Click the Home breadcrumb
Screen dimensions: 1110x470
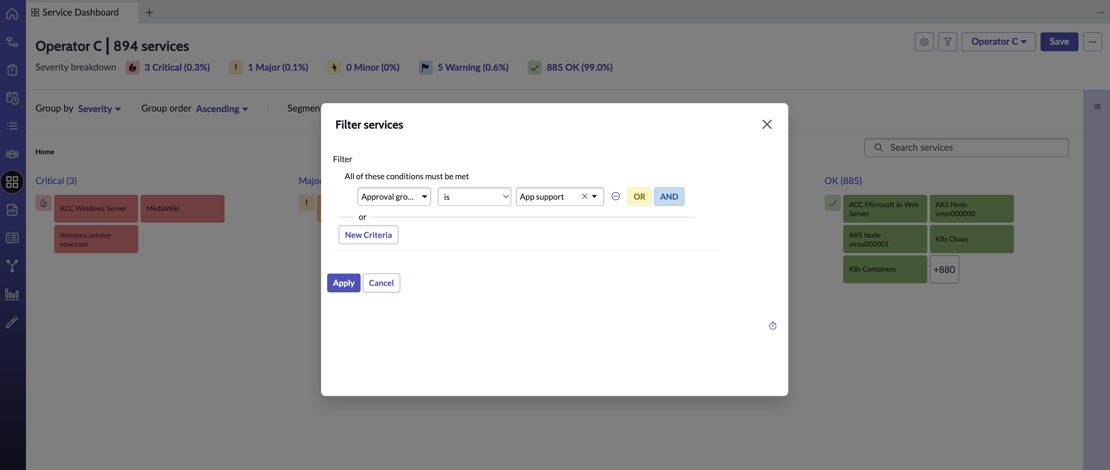[x=45, y=151]
